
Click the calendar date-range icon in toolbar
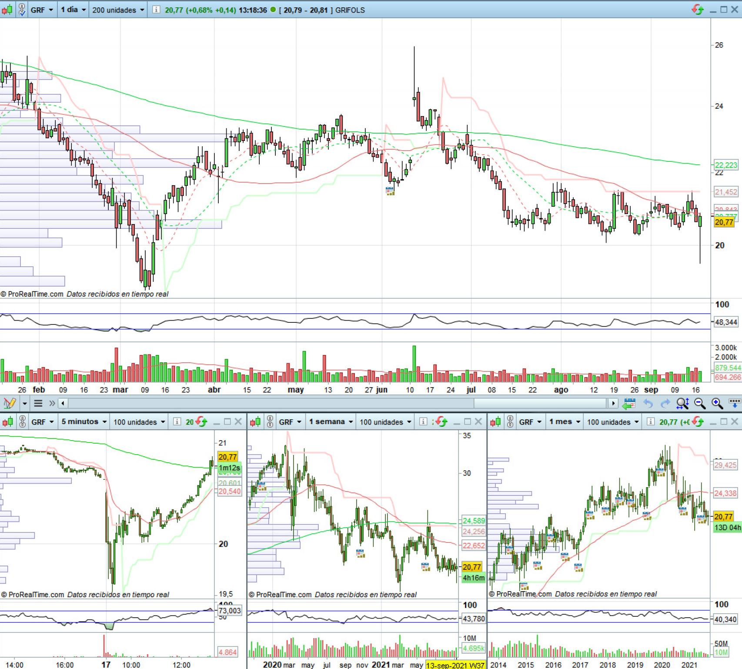point(629,404)
